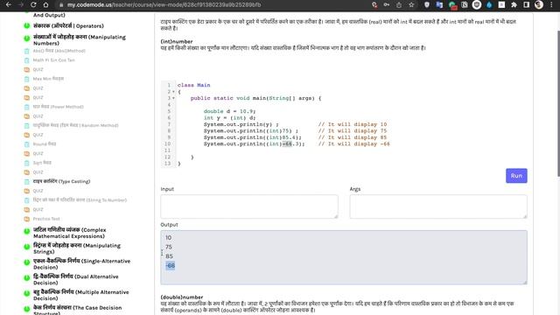Screen dimensions: 560x315
Task: Click the quiz icon beside Practice Test
Action: [x=27, y=219]
